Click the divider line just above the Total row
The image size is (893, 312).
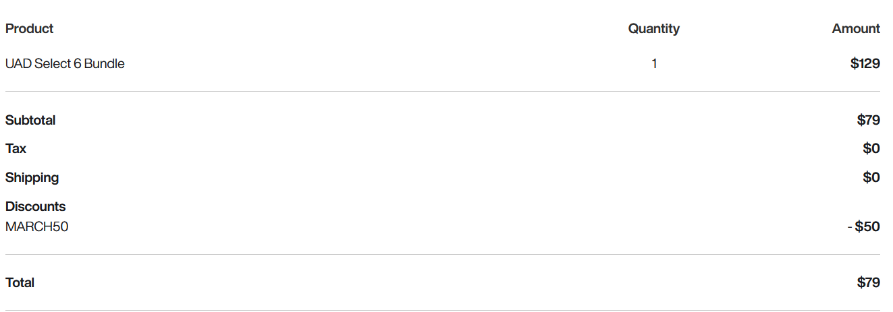pos(442,254)
